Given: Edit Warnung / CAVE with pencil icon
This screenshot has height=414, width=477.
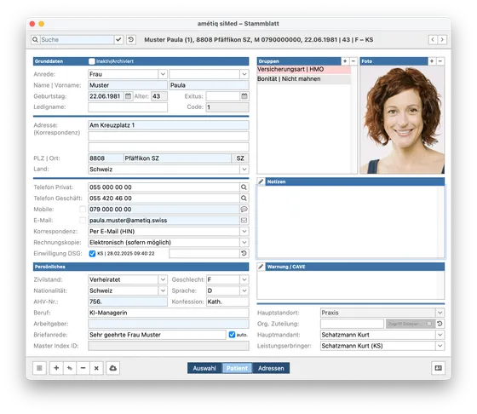Looking at the screenshot, I should click(x=261, y=267).
